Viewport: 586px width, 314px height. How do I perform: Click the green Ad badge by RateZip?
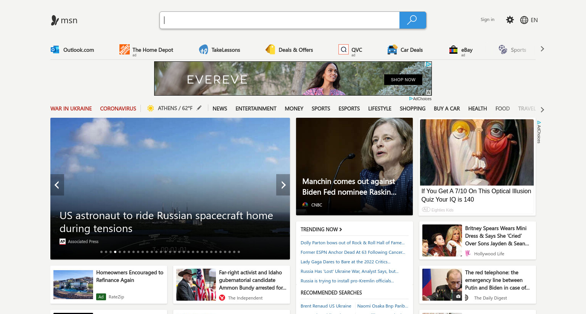(101, 297)
